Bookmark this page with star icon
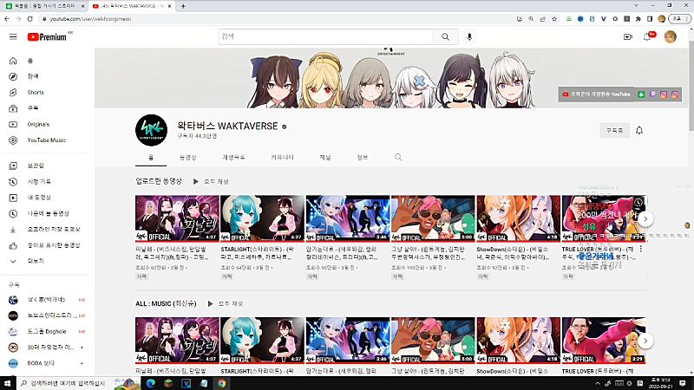 coord(554,19)
